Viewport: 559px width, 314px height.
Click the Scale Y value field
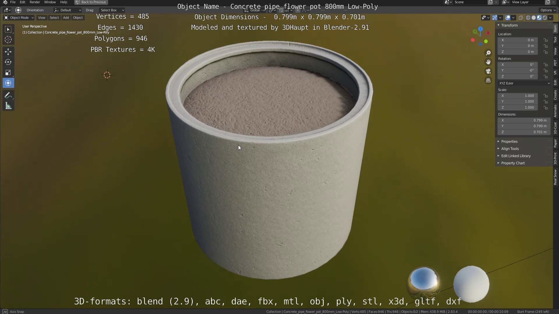point(518,101)
